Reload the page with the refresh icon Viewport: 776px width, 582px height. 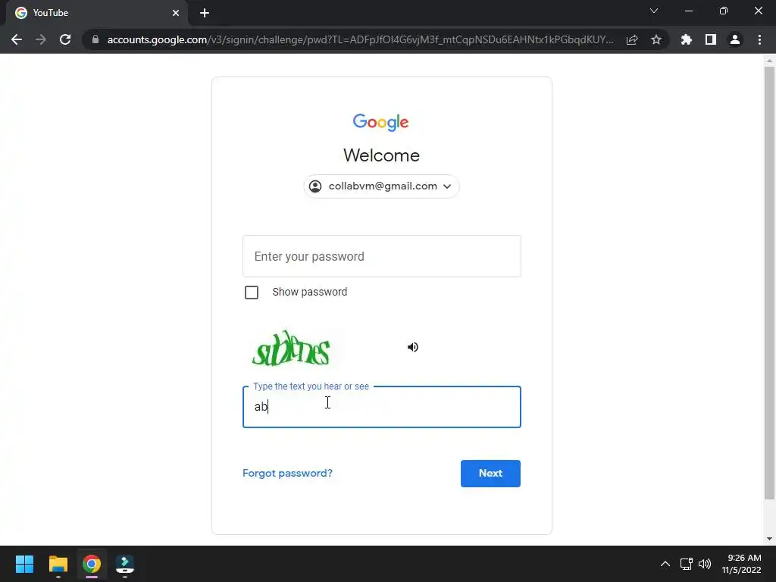(x=65, y=39)
